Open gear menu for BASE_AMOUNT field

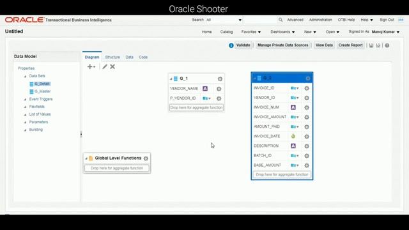[307, 165]
